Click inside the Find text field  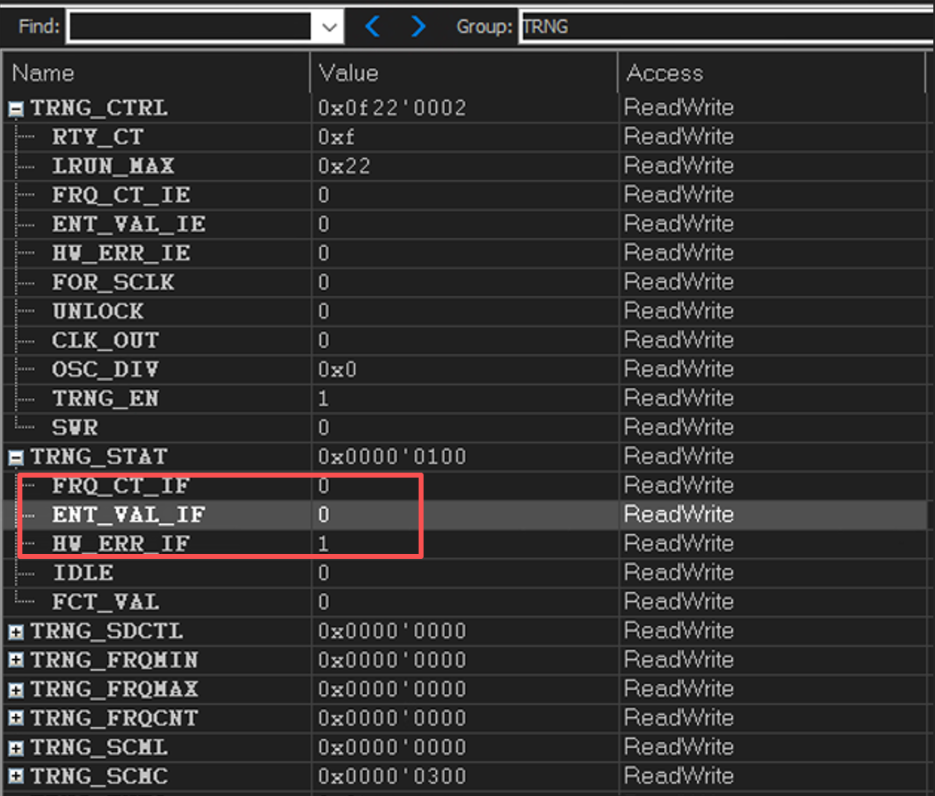coord(190,27)
